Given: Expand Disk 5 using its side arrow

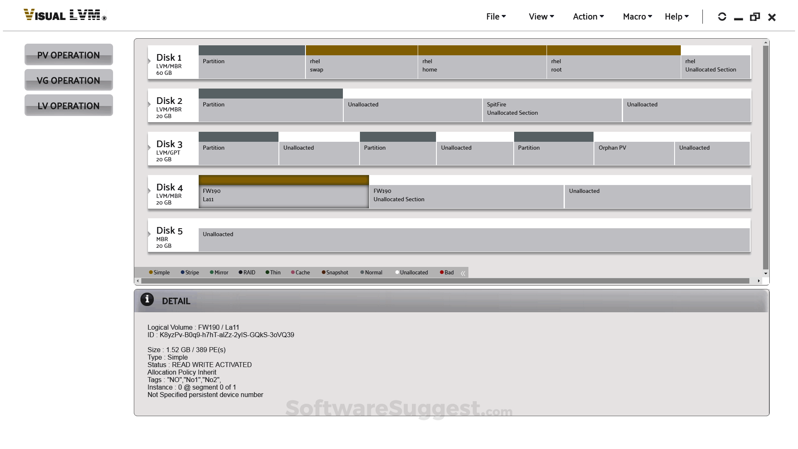Looking at the screenshot, I should pyautogui.click(x=149, y=234).
